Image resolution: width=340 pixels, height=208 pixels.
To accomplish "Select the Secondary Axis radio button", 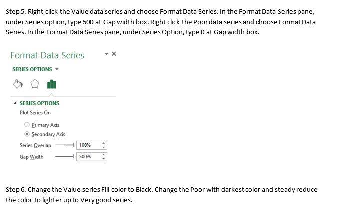I will point(27,134).
